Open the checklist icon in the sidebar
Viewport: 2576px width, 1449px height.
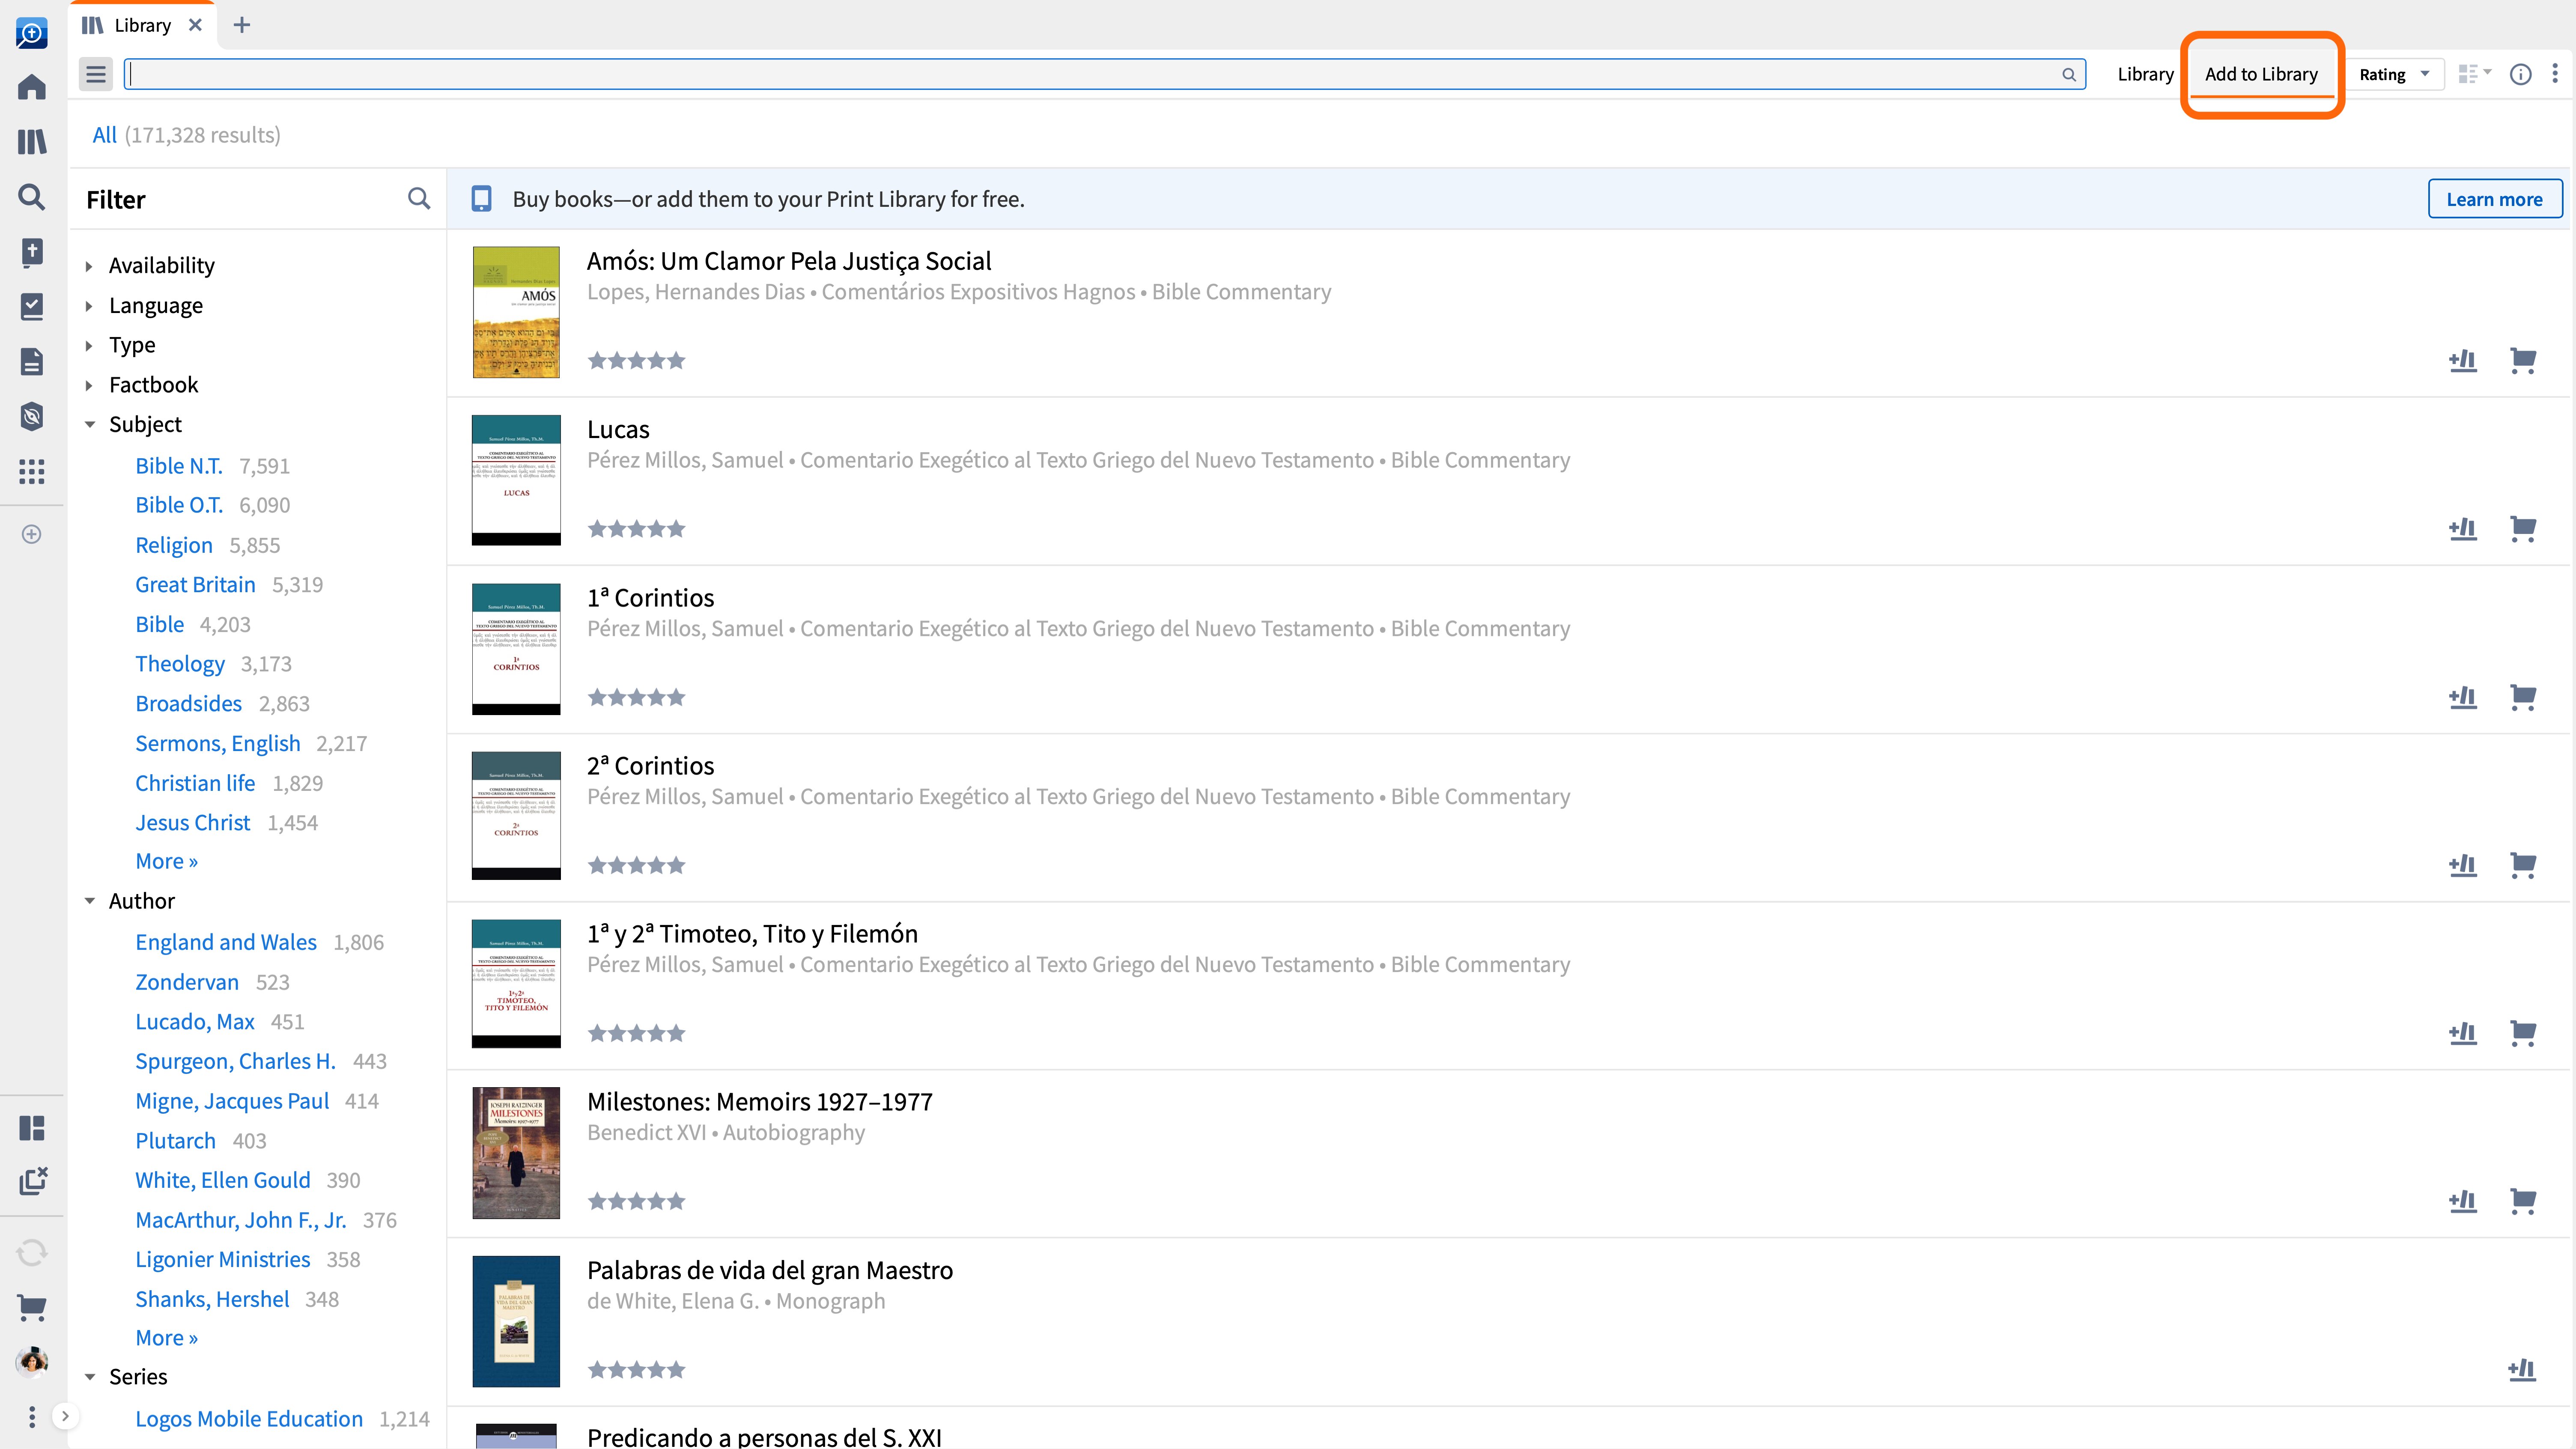tap(32, 306)
